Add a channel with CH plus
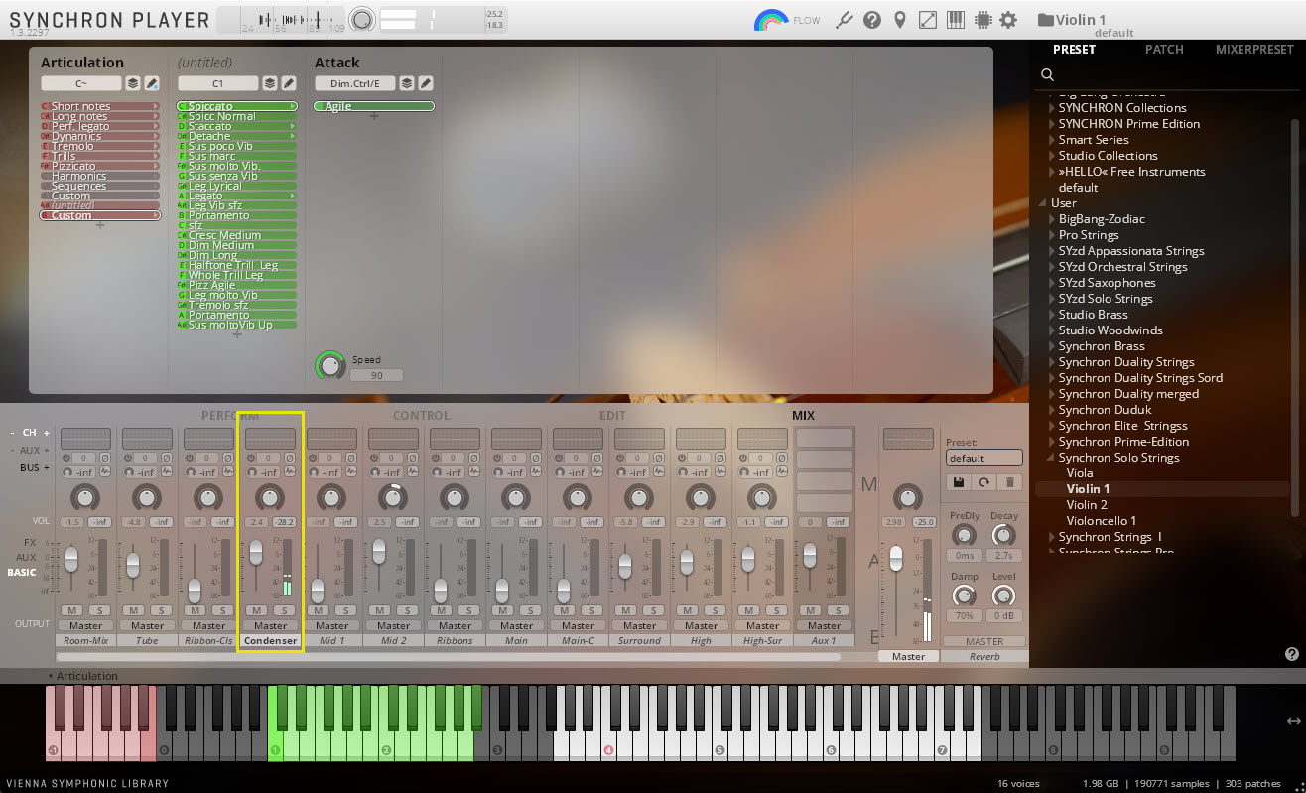This screenshot has height=793, width=1306. 46,433
